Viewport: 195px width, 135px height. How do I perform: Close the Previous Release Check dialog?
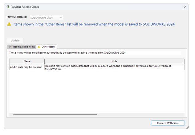185,6
